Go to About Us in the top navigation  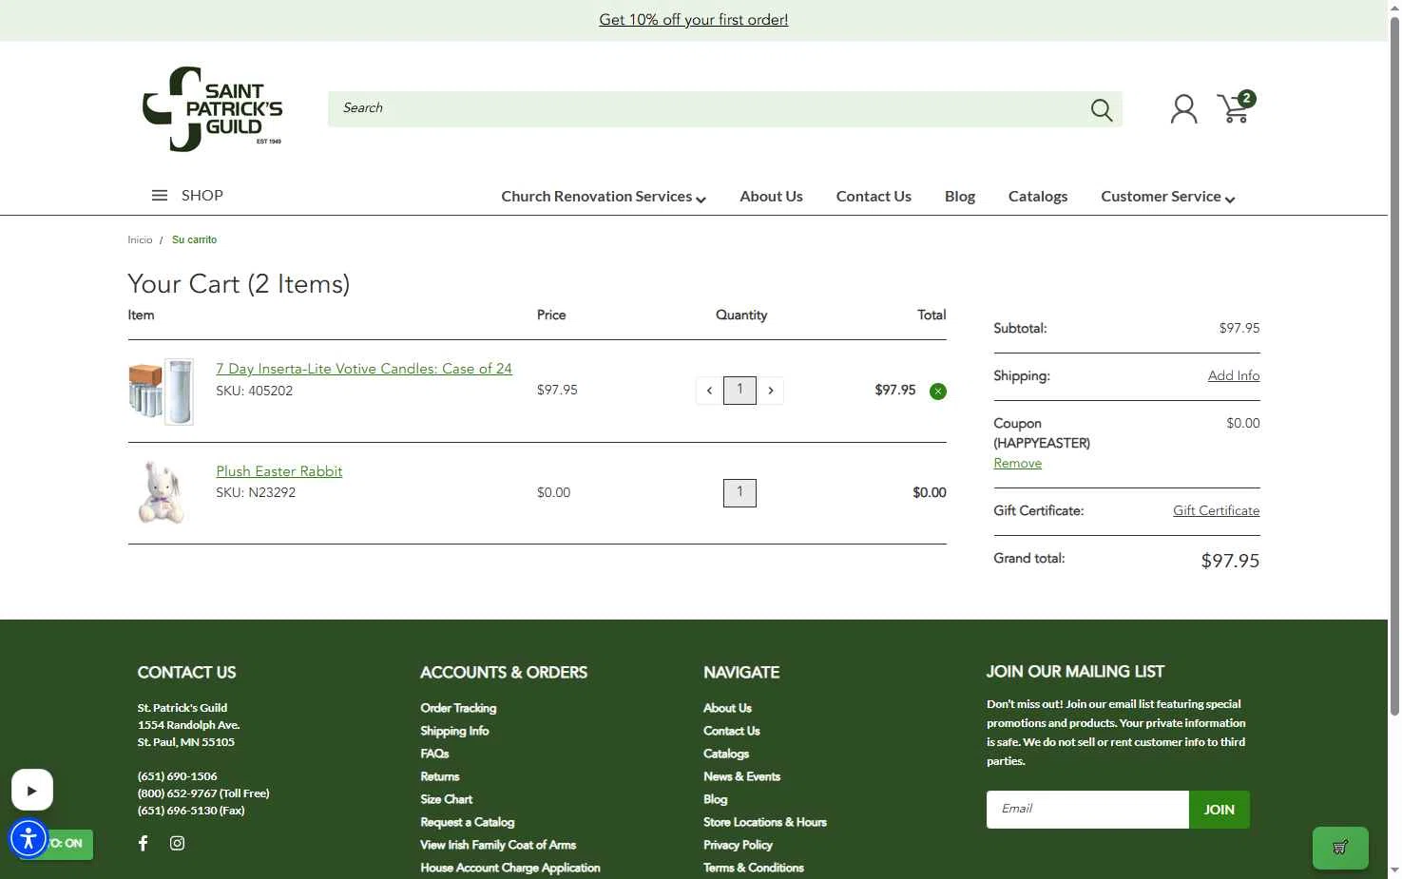tap(772, 197)
